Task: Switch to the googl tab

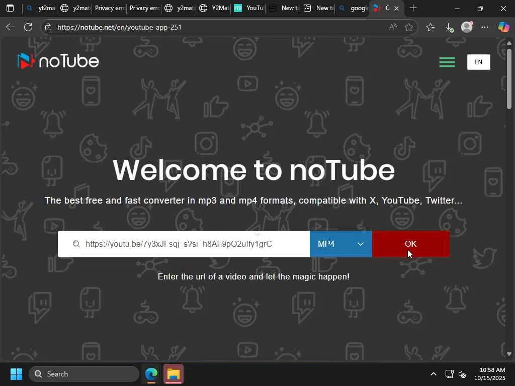Action: click(353, 8)
